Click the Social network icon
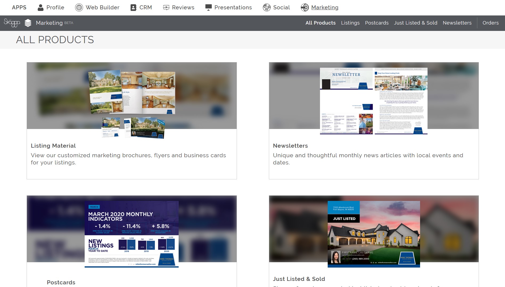This screenshot has width=505, height=287. point(266,7)
